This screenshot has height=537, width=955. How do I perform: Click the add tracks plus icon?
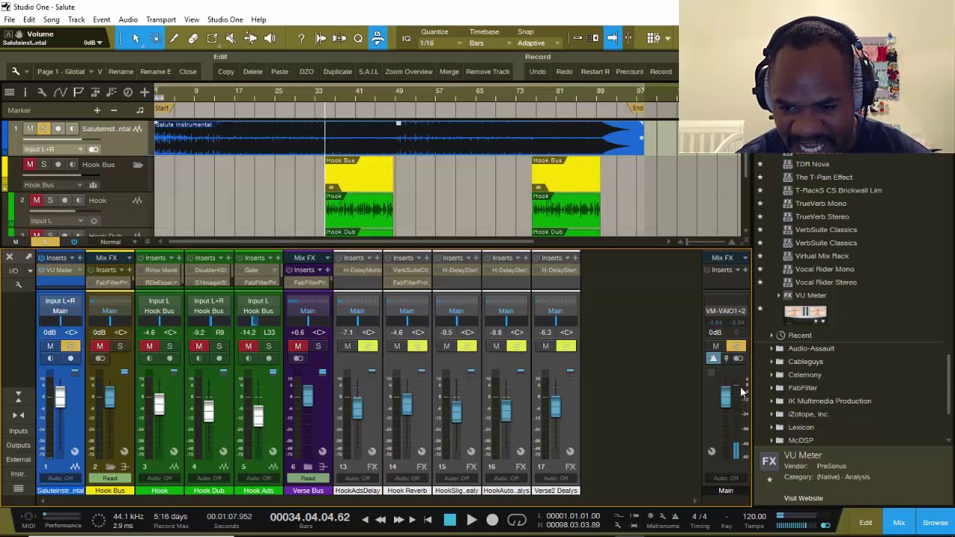tap(144, 92)
